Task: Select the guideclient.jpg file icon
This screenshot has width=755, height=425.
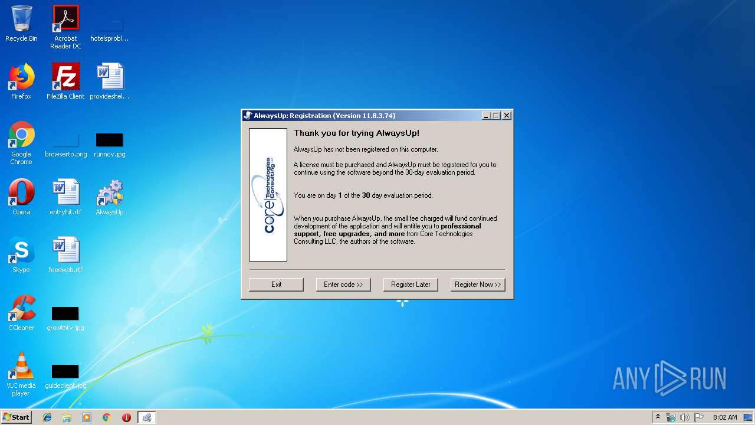Action: (x=65, y=377)
